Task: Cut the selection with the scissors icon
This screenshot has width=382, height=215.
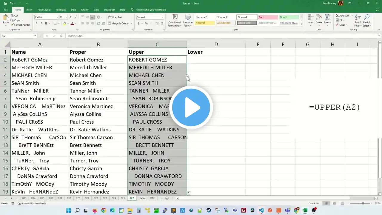Action: tap(12, 16)
